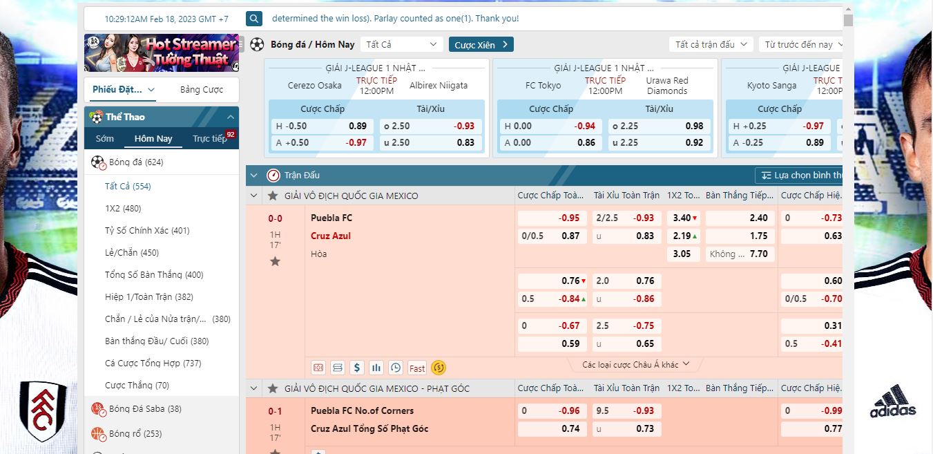933x454 pixels.
Task: Open the Tất cả trận đấu dropdown
Action: [x=711, y=44]
